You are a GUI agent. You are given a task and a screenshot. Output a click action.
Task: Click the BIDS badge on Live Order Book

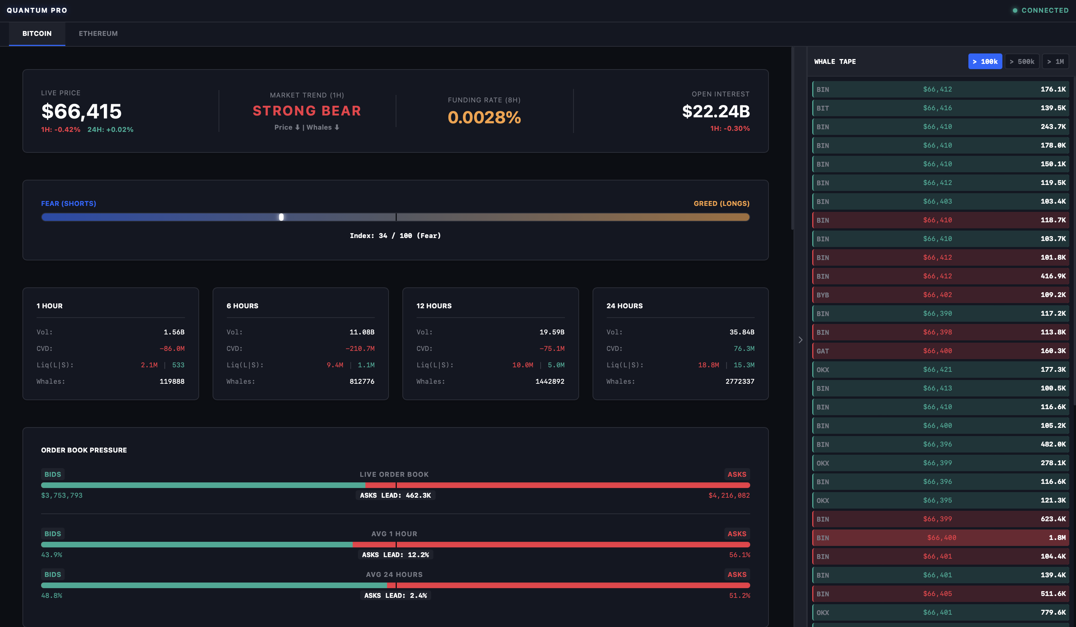53,474
